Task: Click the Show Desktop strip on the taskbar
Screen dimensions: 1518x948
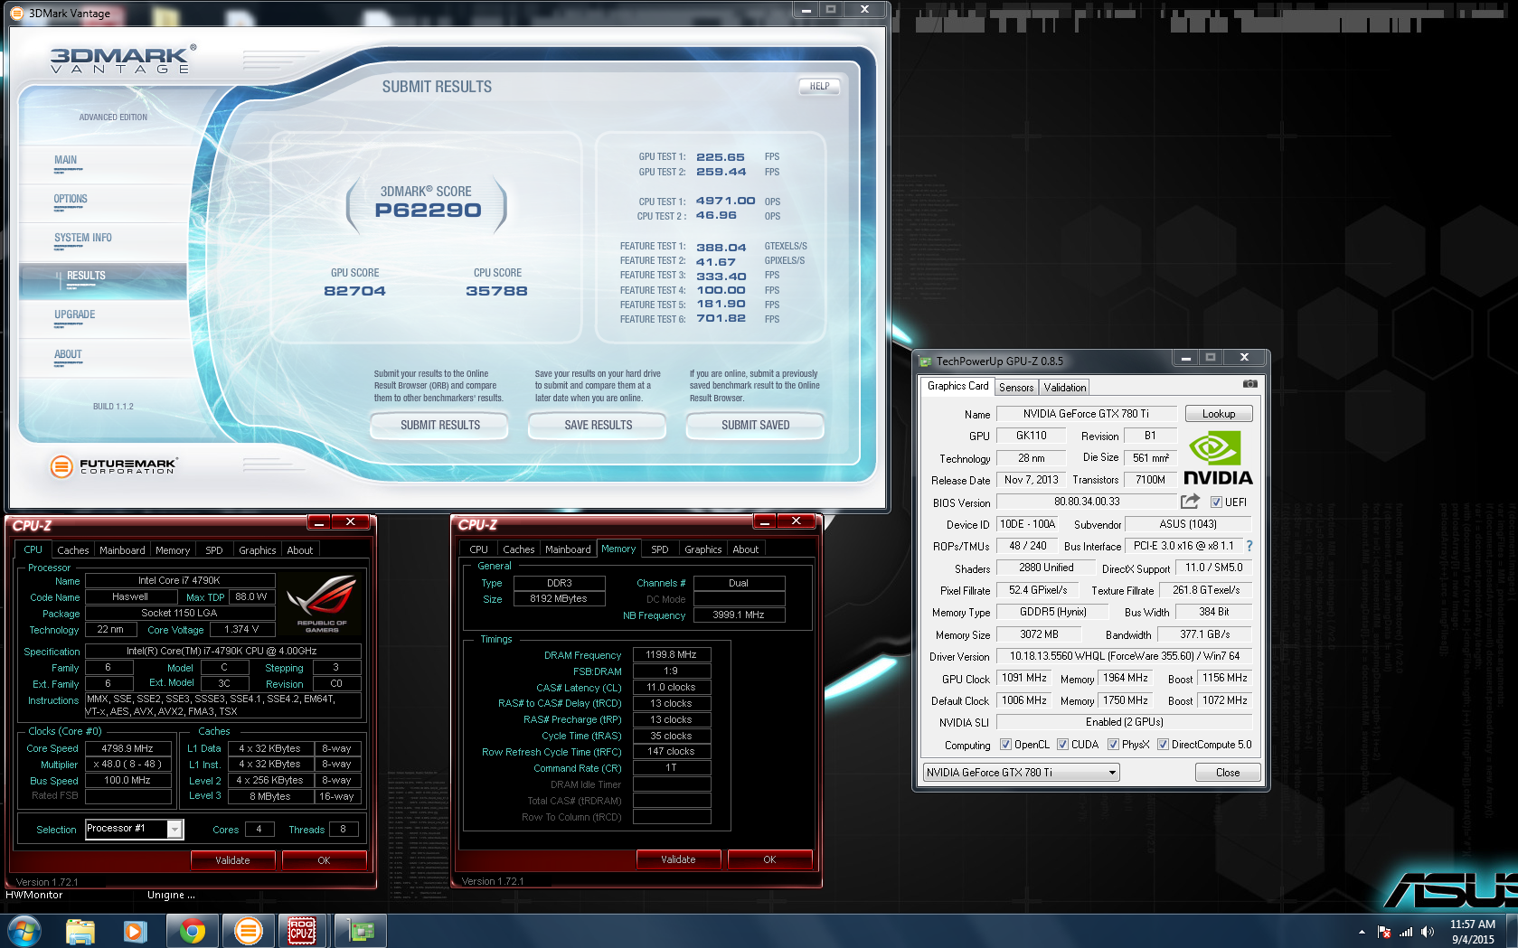Action: click(1512, 931)
